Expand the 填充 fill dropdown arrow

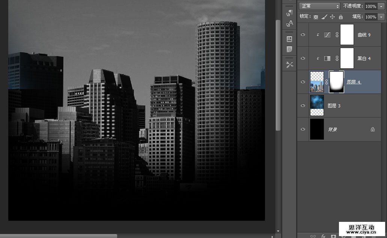pos(381,17)
